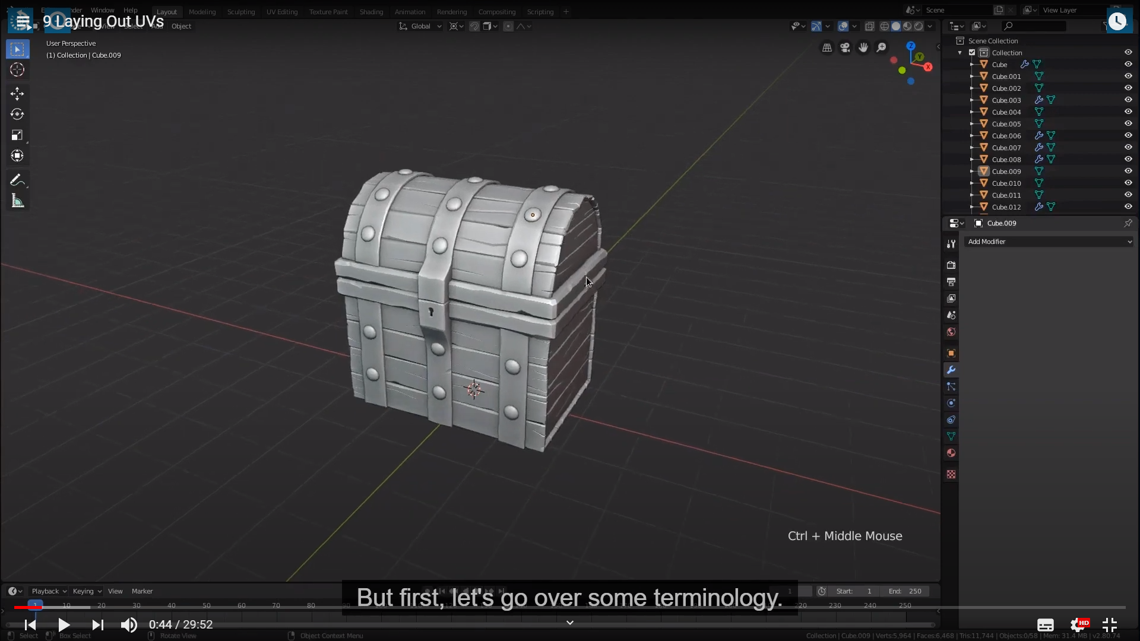Expand the Cube.001 tree item arrow
The height and width of the screenshot is (641, 1140).
(x=972, y=77)
